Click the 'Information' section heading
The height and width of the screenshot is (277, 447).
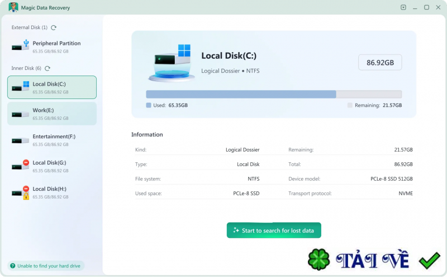147,134
